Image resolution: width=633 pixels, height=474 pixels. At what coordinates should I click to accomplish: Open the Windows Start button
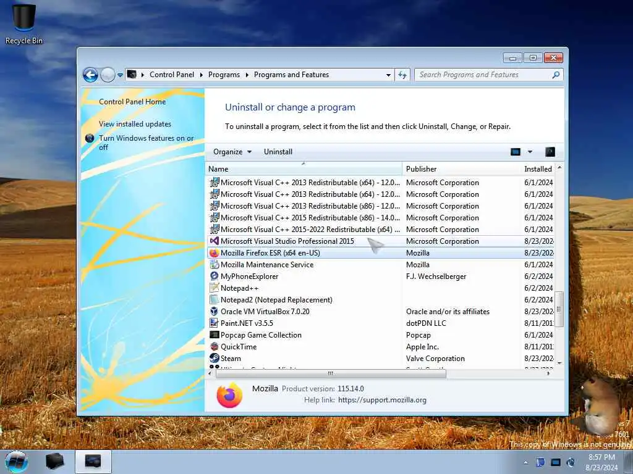point(17,462)
